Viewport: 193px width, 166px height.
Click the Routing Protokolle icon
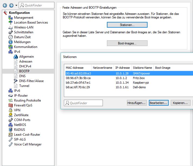pos(11,100)
